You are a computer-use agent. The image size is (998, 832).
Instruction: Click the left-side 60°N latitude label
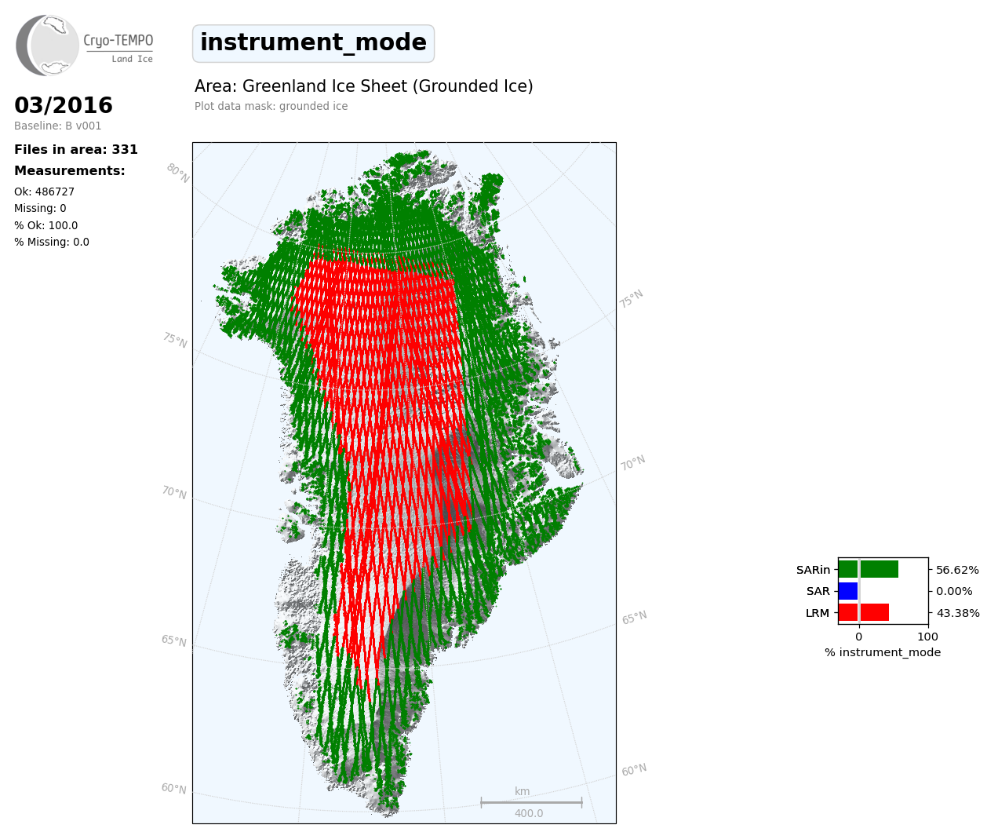174,789
